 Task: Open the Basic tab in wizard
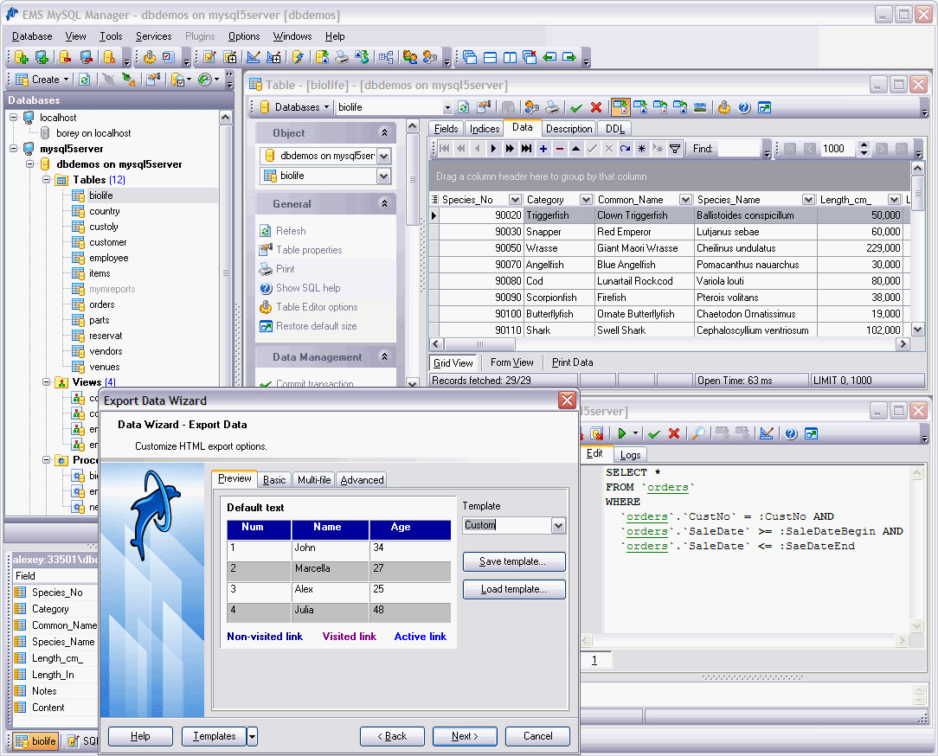[274, 480]
